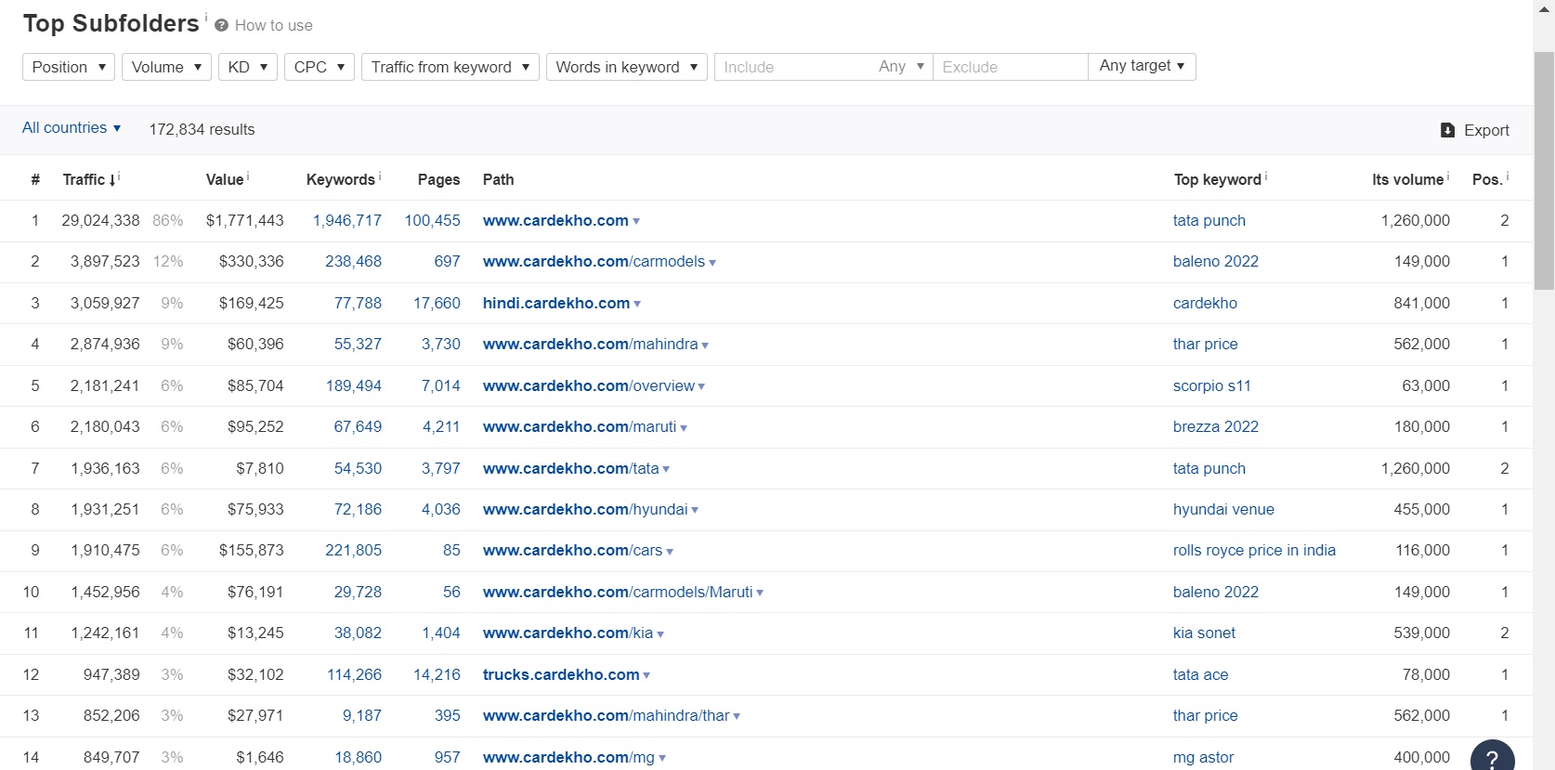Click value cell $1,771,443

pyautogui.click(x=245, y=220)
